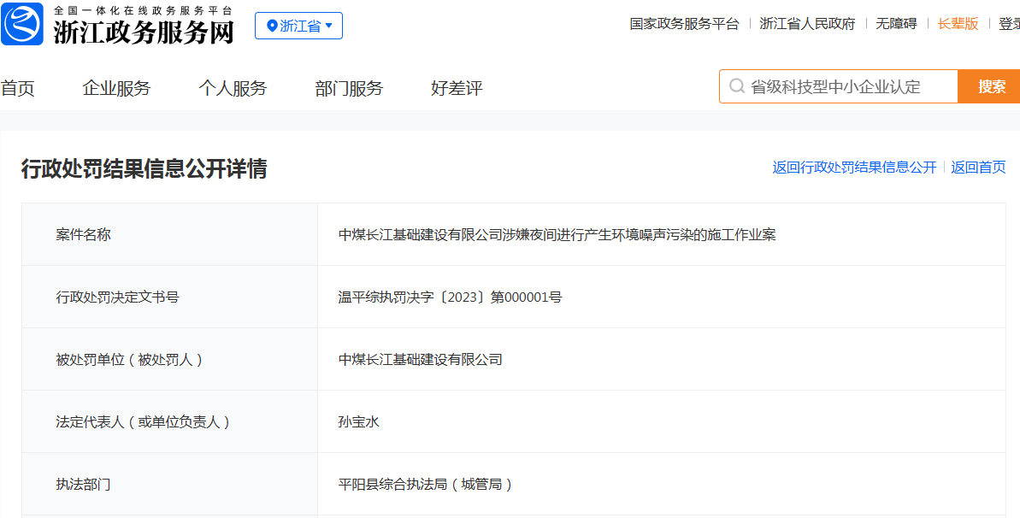Click 返回行政处罚结果信息公开 link

click(x=854, y=168)
